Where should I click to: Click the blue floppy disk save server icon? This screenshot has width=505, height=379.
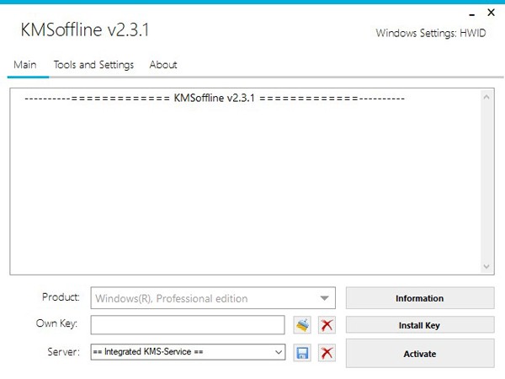[x=302, y=353]
